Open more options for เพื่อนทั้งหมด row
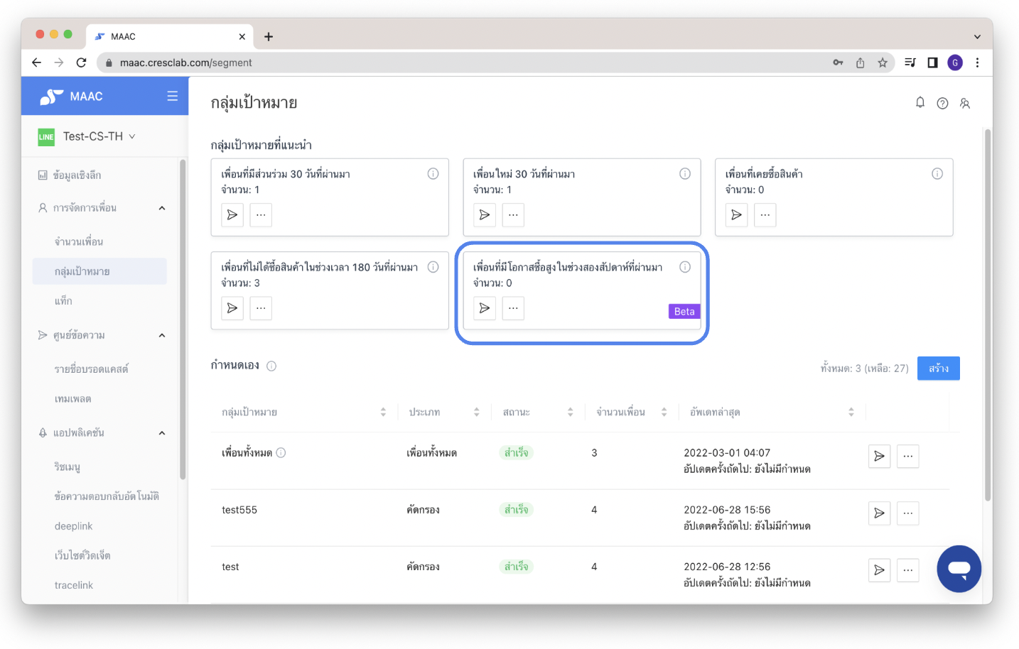This screenshot has height=649, width=1019. (907, 456)
